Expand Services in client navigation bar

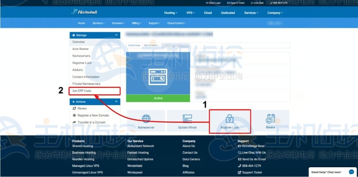(x=98, y=23)
